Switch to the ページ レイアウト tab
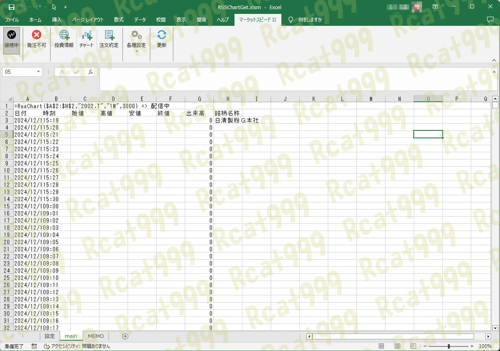 88,20
